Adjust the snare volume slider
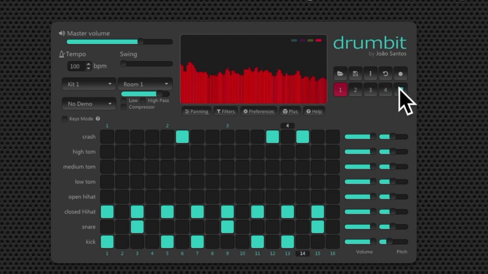Image resolution: width=488 pixels, height=274 pixels. pyautogui.click(x=360, y=227)
